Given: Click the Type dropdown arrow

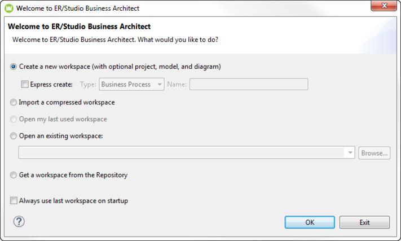Looking at the screenshot, I should 160,85.
